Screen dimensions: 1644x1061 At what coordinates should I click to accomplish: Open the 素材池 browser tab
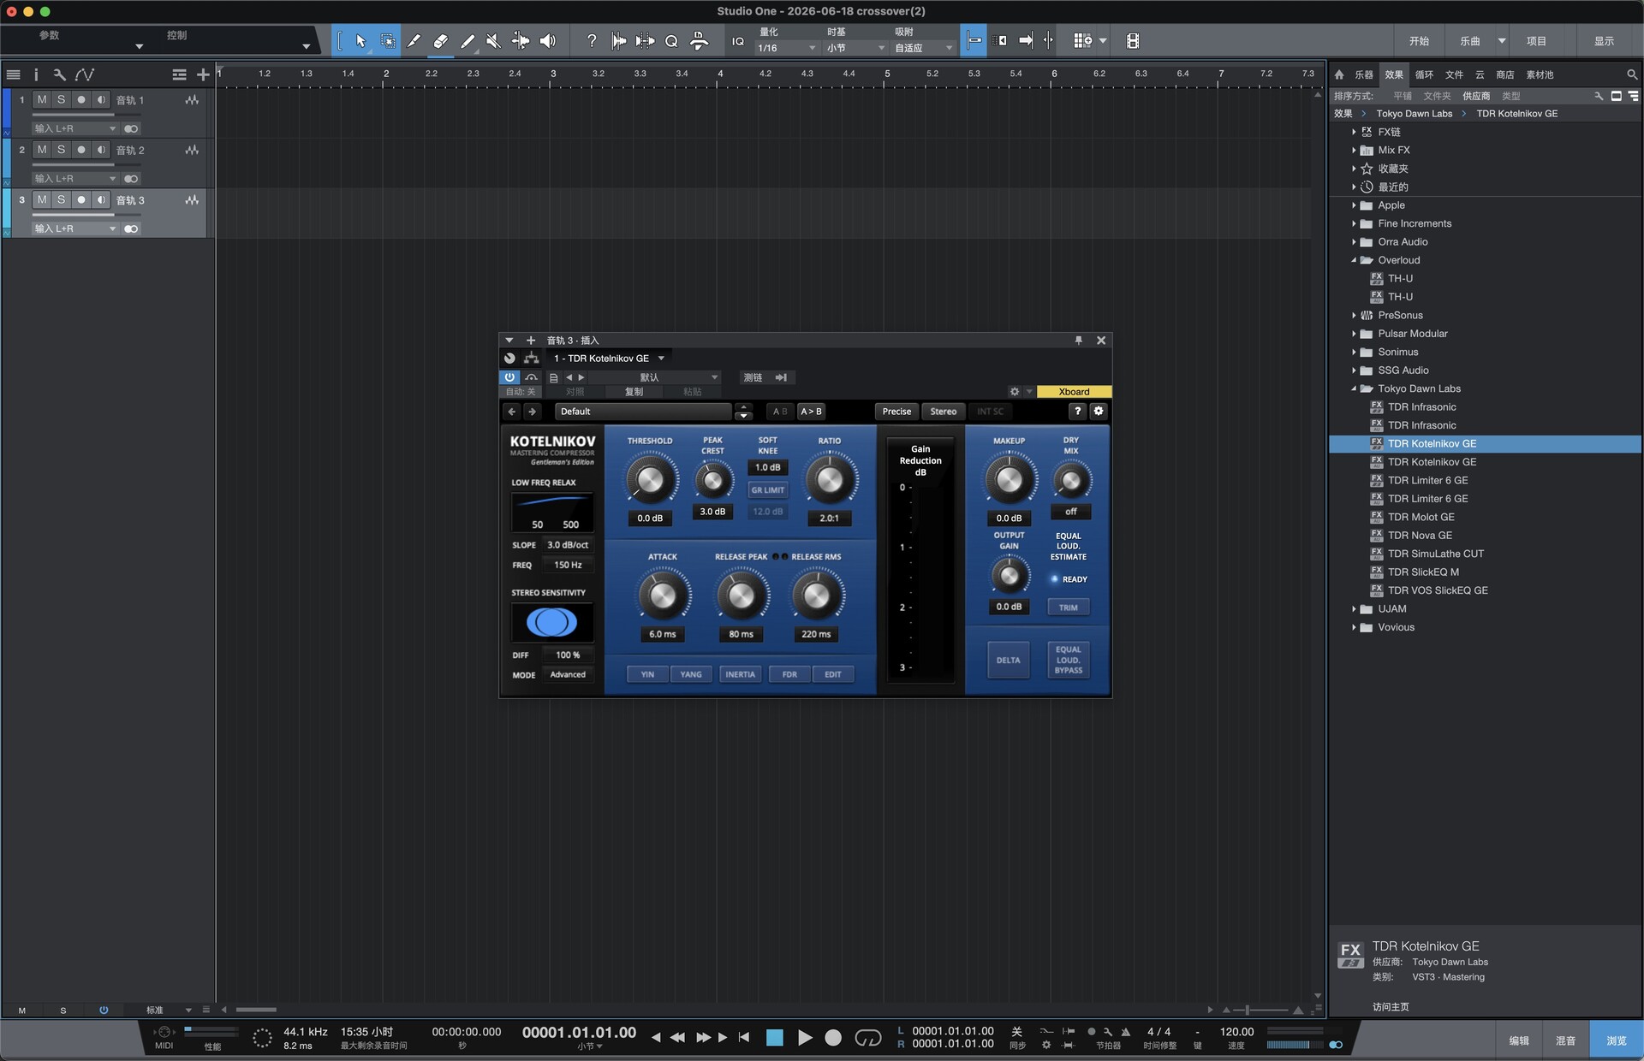point(1540,75)
